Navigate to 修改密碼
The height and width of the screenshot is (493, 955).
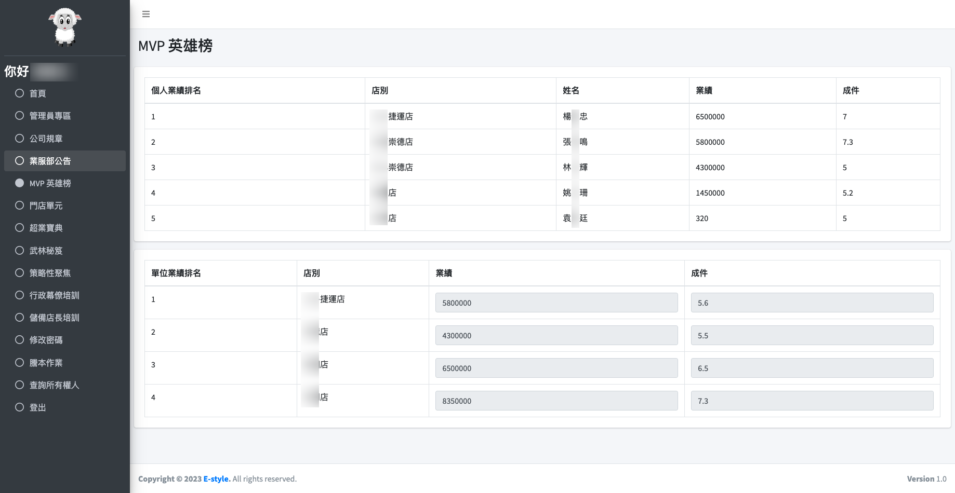point(46,340)
